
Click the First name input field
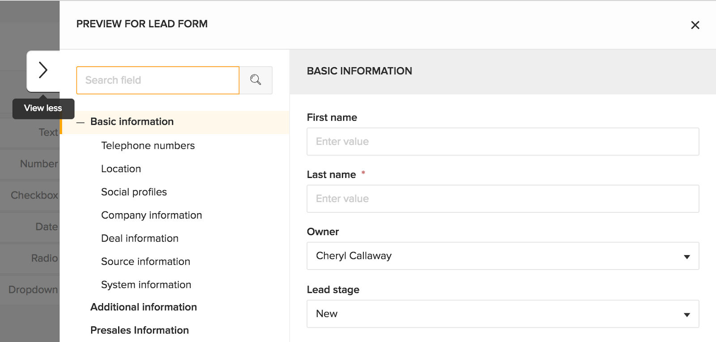(503, 142)
